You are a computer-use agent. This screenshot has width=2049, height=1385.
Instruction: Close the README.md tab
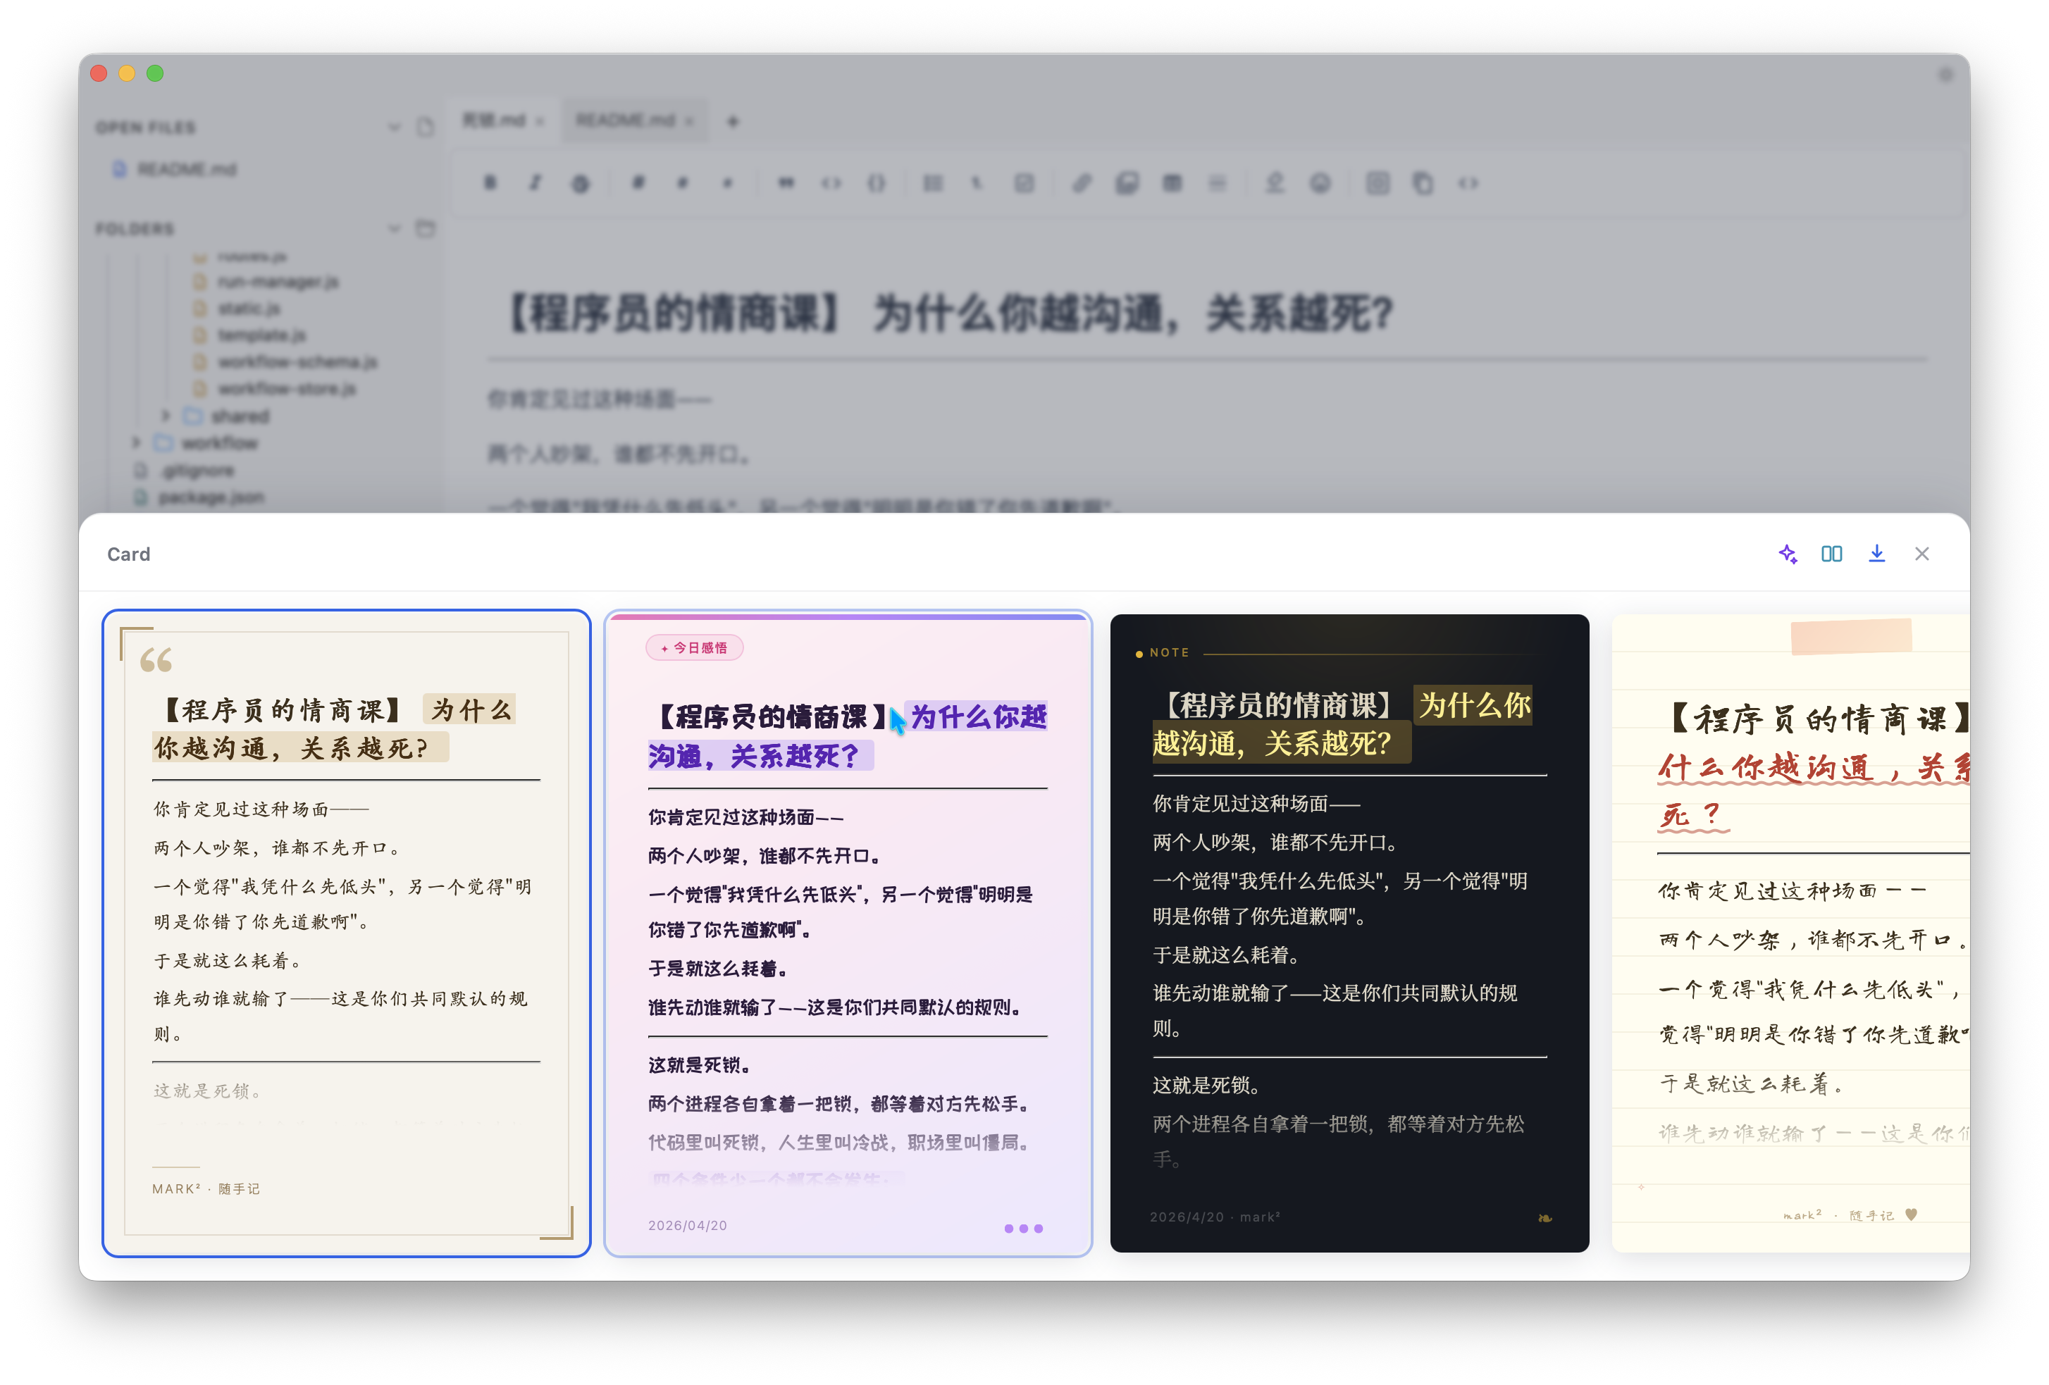click(x=690, y=120)
